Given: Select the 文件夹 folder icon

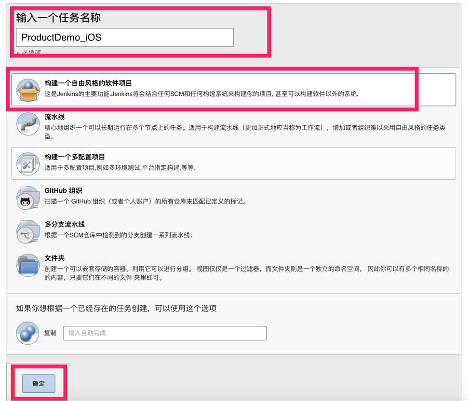Looking at the screenshot, I should coord(28,265).
